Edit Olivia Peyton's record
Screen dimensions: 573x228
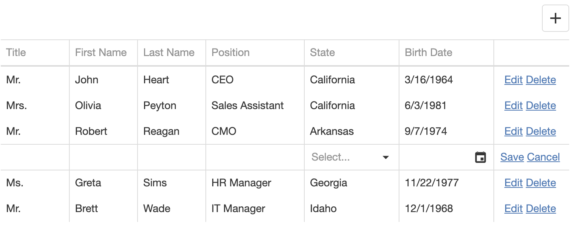tap(514, 106)
